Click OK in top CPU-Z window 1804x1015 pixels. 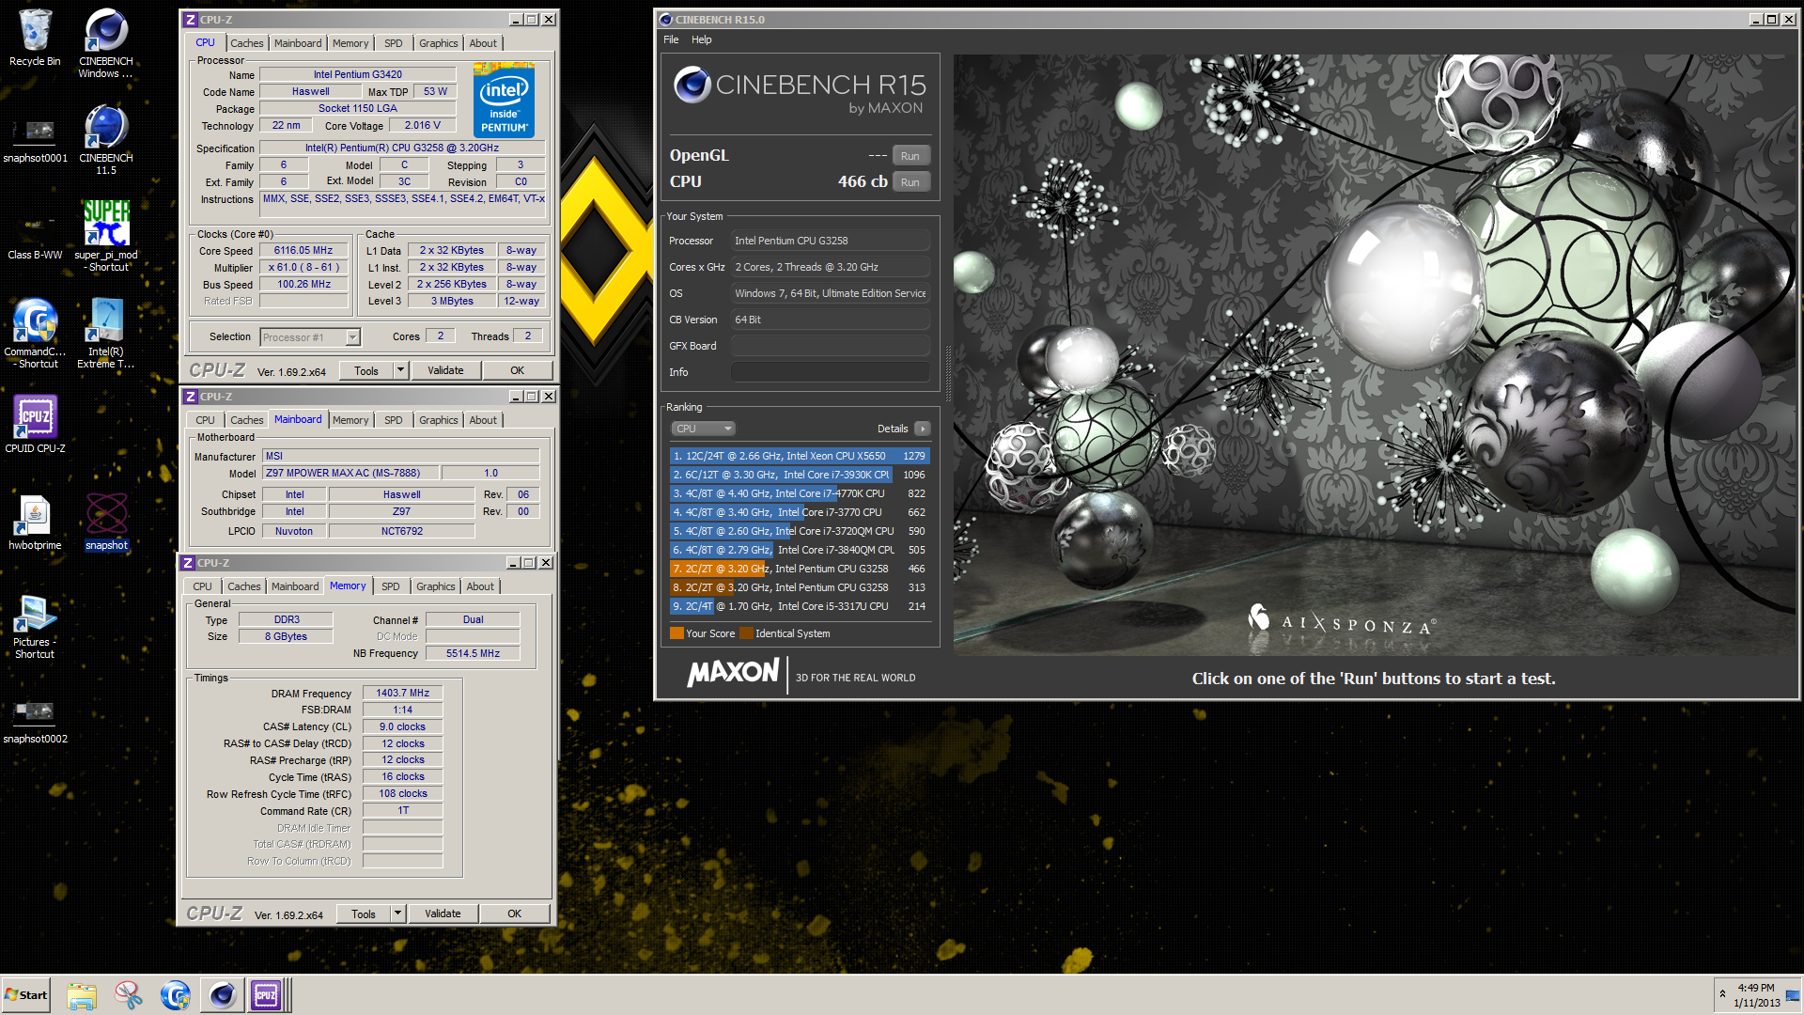[x=517, y=370]
